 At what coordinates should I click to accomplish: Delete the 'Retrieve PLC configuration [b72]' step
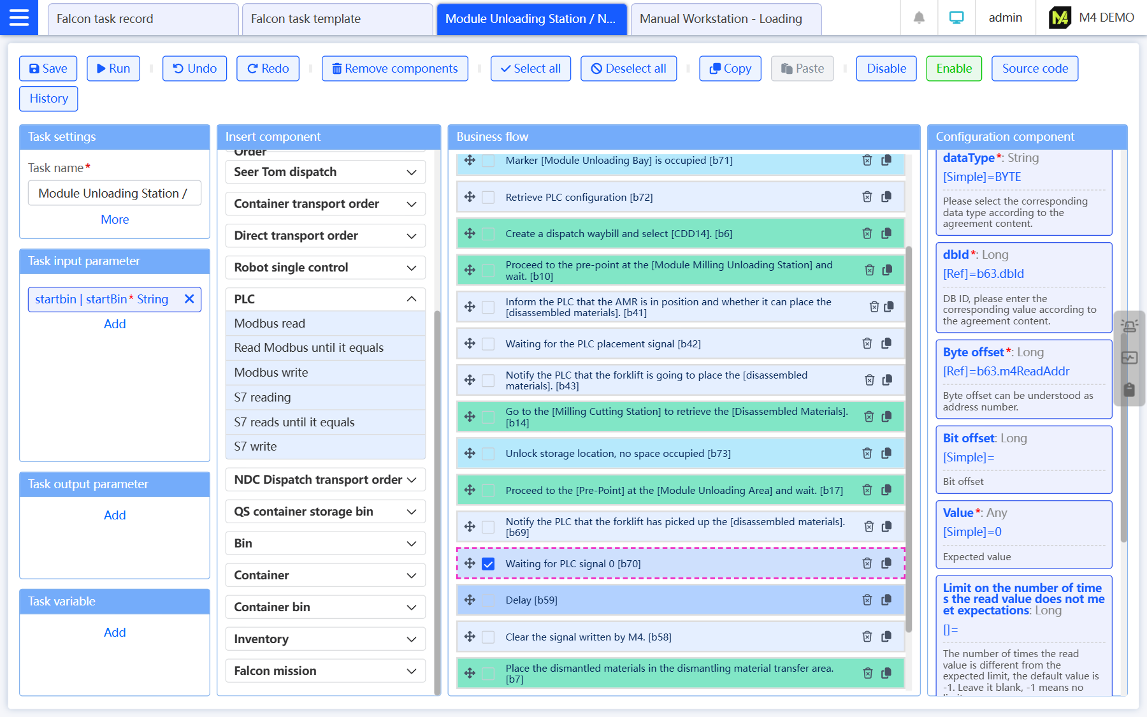click(867, 197)
